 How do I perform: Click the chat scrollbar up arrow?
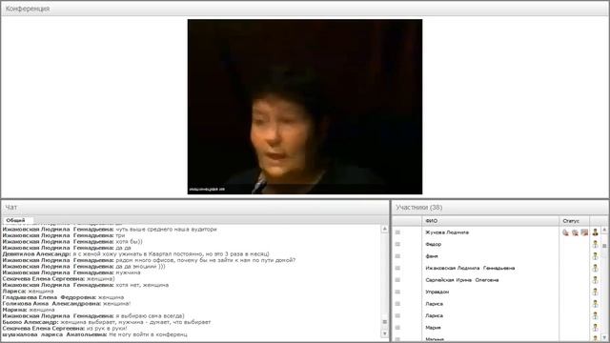click(384, 229)
